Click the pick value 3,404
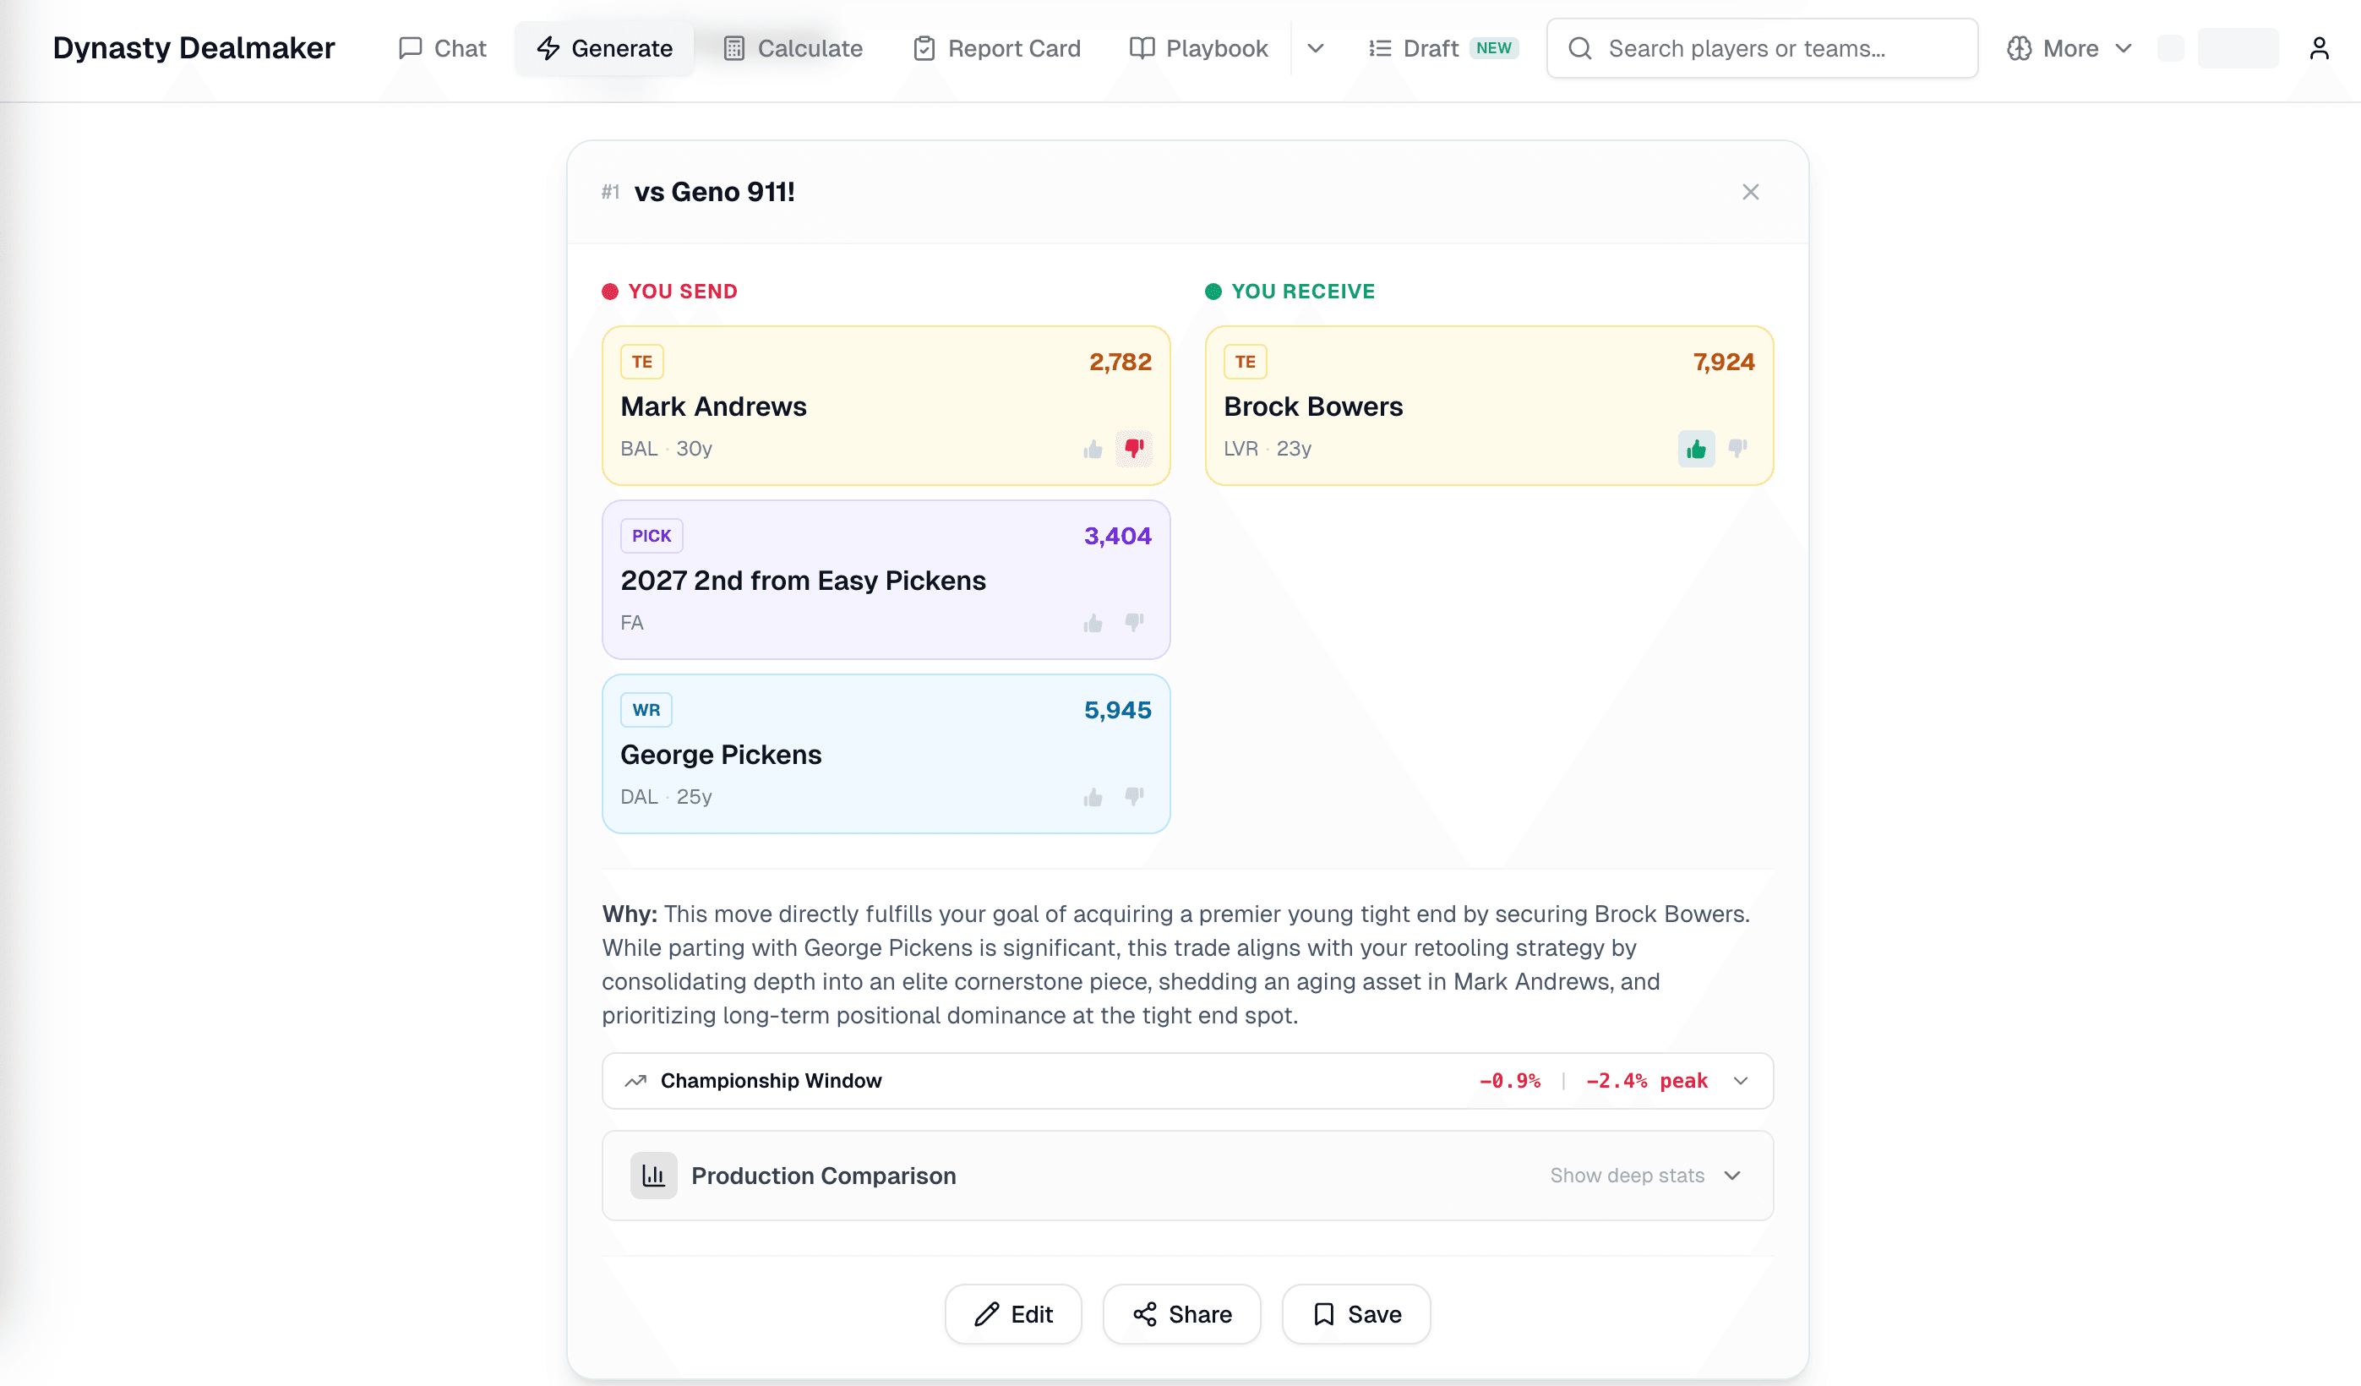Image resolution: width=2361 pixels, height=1386 pixels. [1118, 536]
